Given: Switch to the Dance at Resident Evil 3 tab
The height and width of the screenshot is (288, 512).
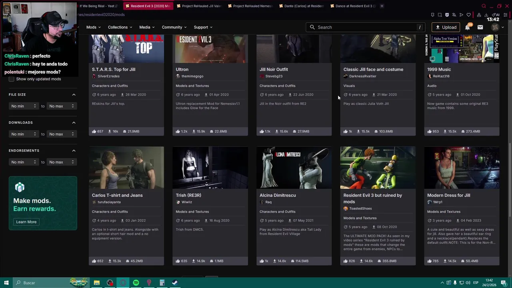Looking at the screenshot, I should pyautogui.click(x=352, y=6).
